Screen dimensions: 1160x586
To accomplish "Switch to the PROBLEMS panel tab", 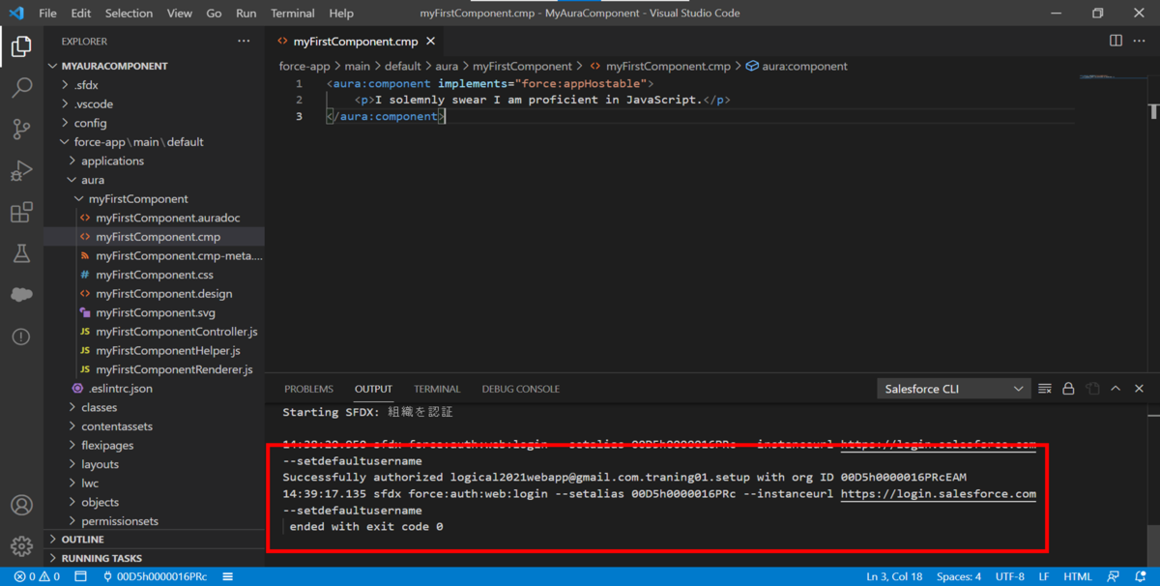I will 308,389.
